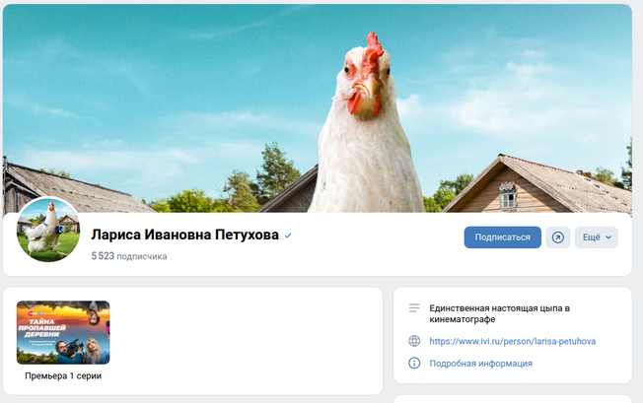This screenshot has height=403, width=643.
Task: Click the description lines icon
Action: (x=414, y=308)
